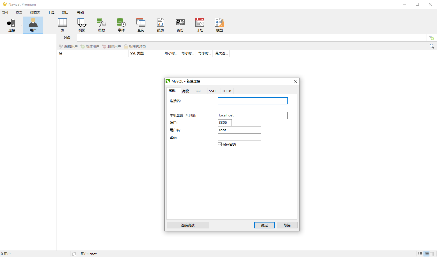Click the Password (密码) input field
Viewport: 437px width, 257px height.
click(239, 137)
